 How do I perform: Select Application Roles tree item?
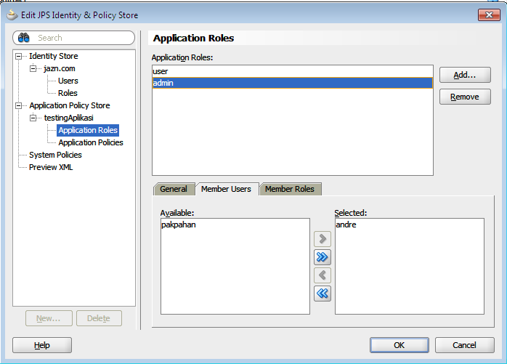tap(88, 130)
